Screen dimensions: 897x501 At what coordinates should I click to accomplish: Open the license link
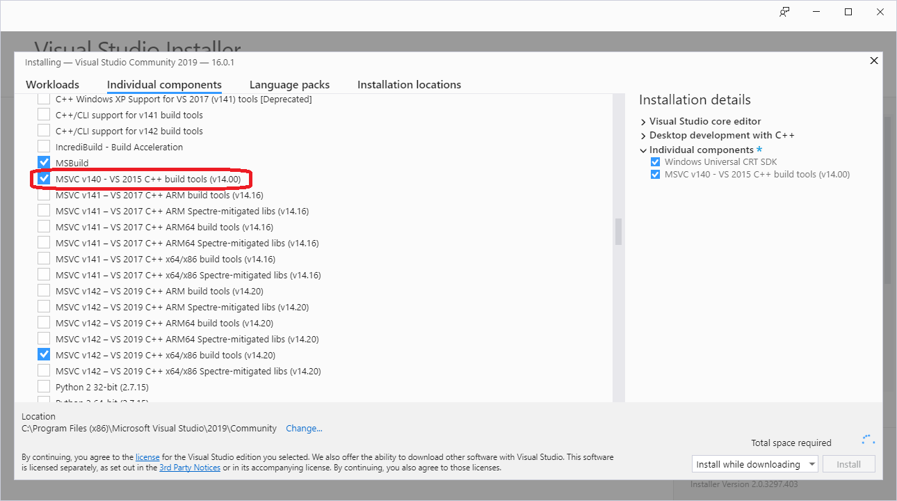(147, 456)
